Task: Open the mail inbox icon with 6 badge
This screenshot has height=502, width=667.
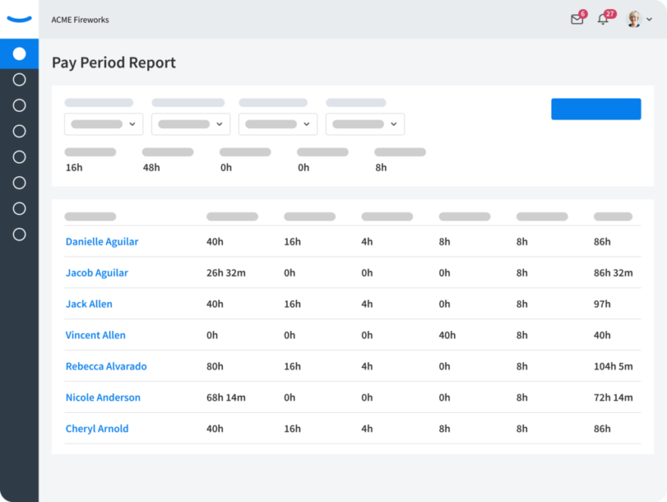Action: pyautogui.click(x=578, y=19)
